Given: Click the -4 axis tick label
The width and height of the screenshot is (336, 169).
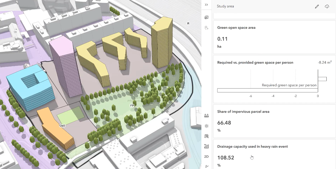Looking at the screenshot, I should tap(273, 96).
